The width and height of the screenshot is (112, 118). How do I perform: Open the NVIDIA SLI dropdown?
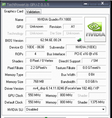[x=65, y=109]
